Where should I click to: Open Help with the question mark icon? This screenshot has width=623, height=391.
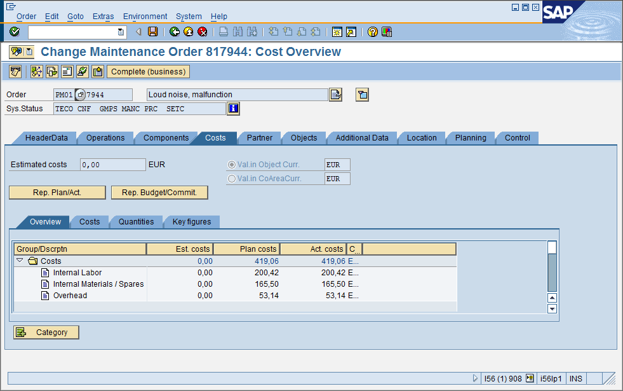pyautogui.click(x=373, y=32)
